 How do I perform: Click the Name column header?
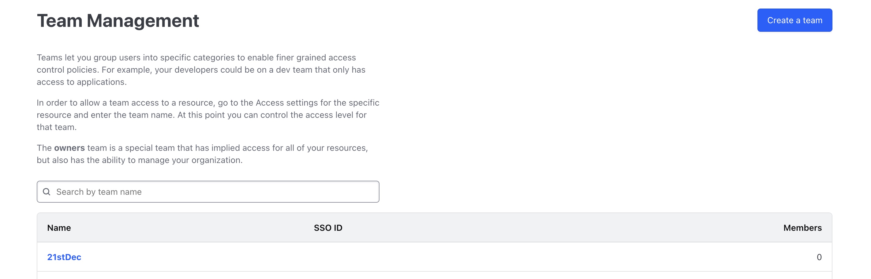click(x=59, y=228)
